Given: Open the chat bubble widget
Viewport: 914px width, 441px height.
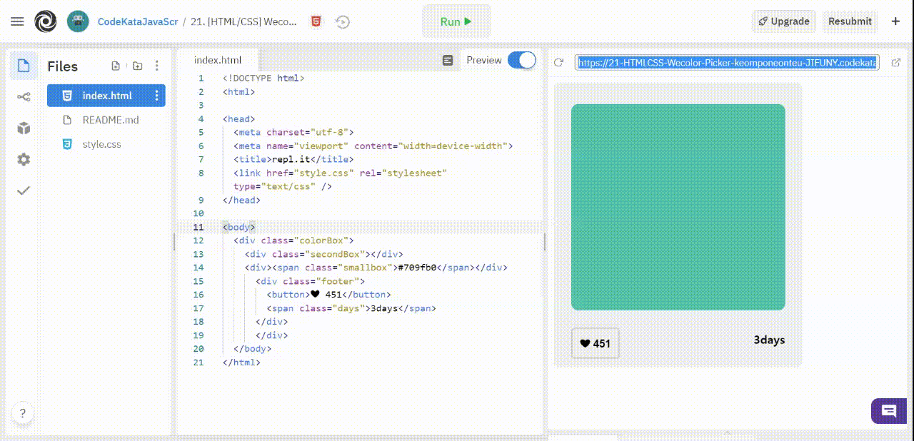Looking at the screenshot, I should pos(889,411).
